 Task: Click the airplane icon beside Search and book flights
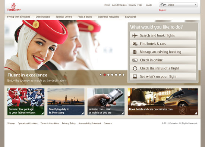pos(135,35)
